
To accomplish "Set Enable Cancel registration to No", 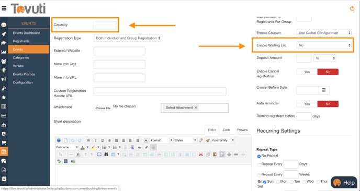I will click(328, 72).
